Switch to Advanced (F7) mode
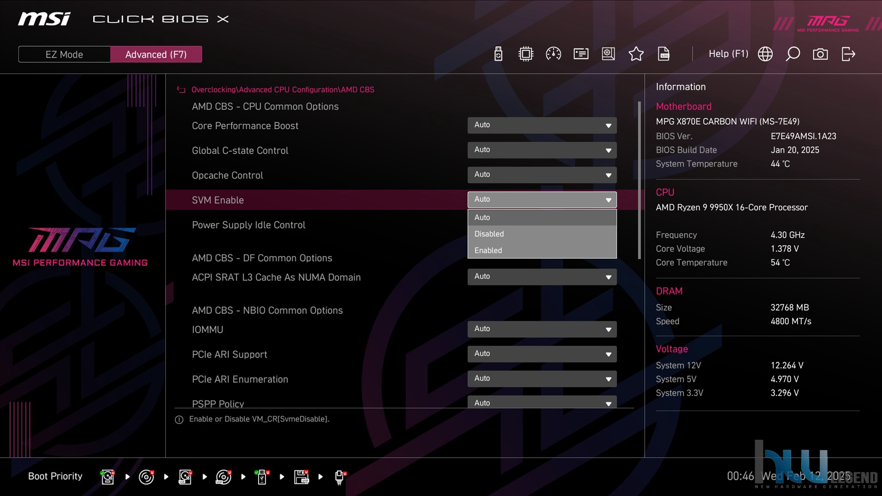 (156, 54)
